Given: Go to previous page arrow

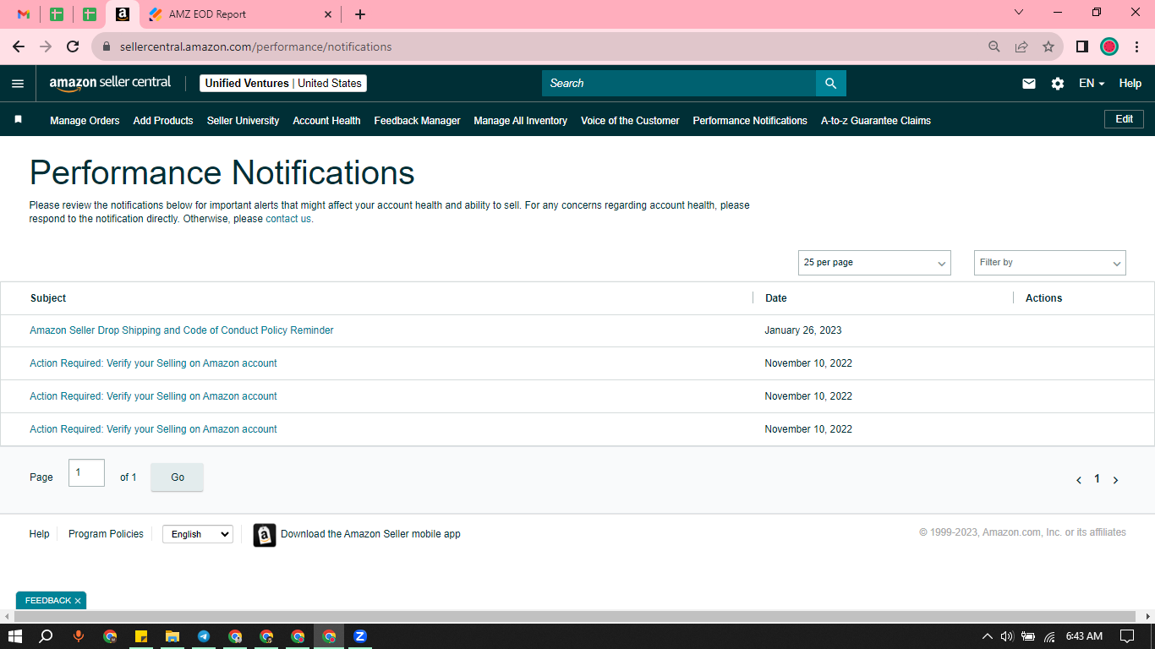Looking at the screenshot, I should tap(1079, 480).
